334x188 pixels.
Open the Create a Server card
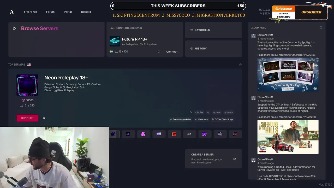click(x=213, y=159)
